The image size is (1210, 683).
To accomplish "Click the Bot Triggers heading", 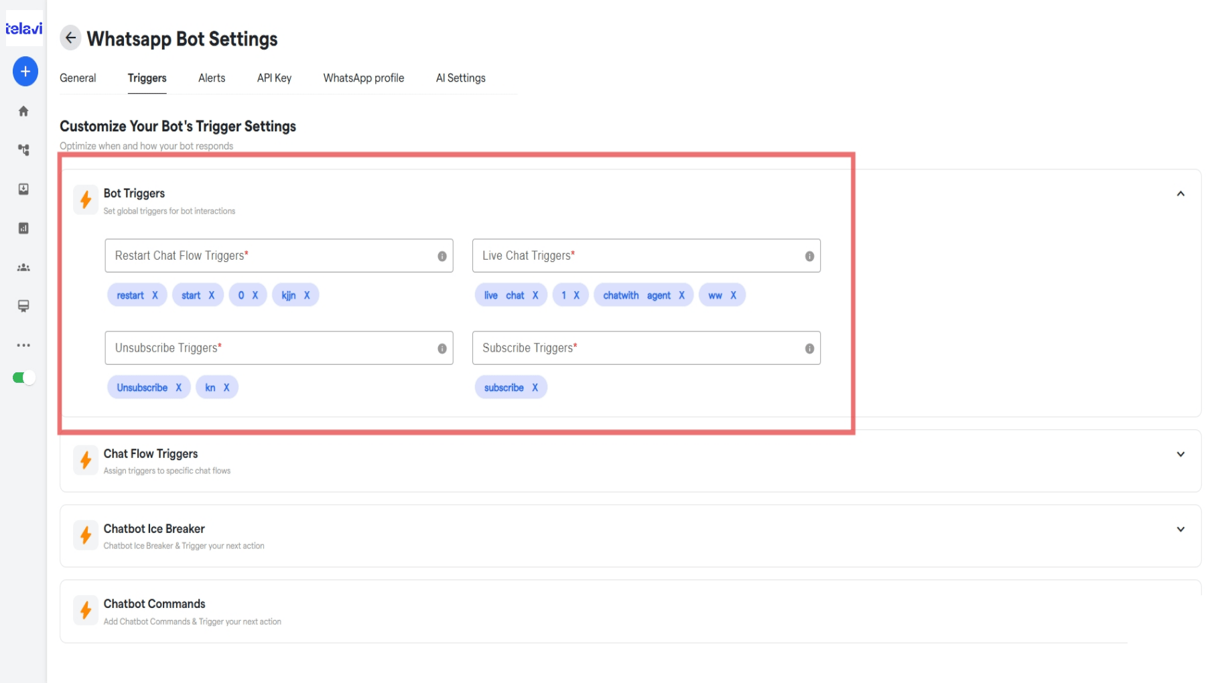I will [134, 194].
